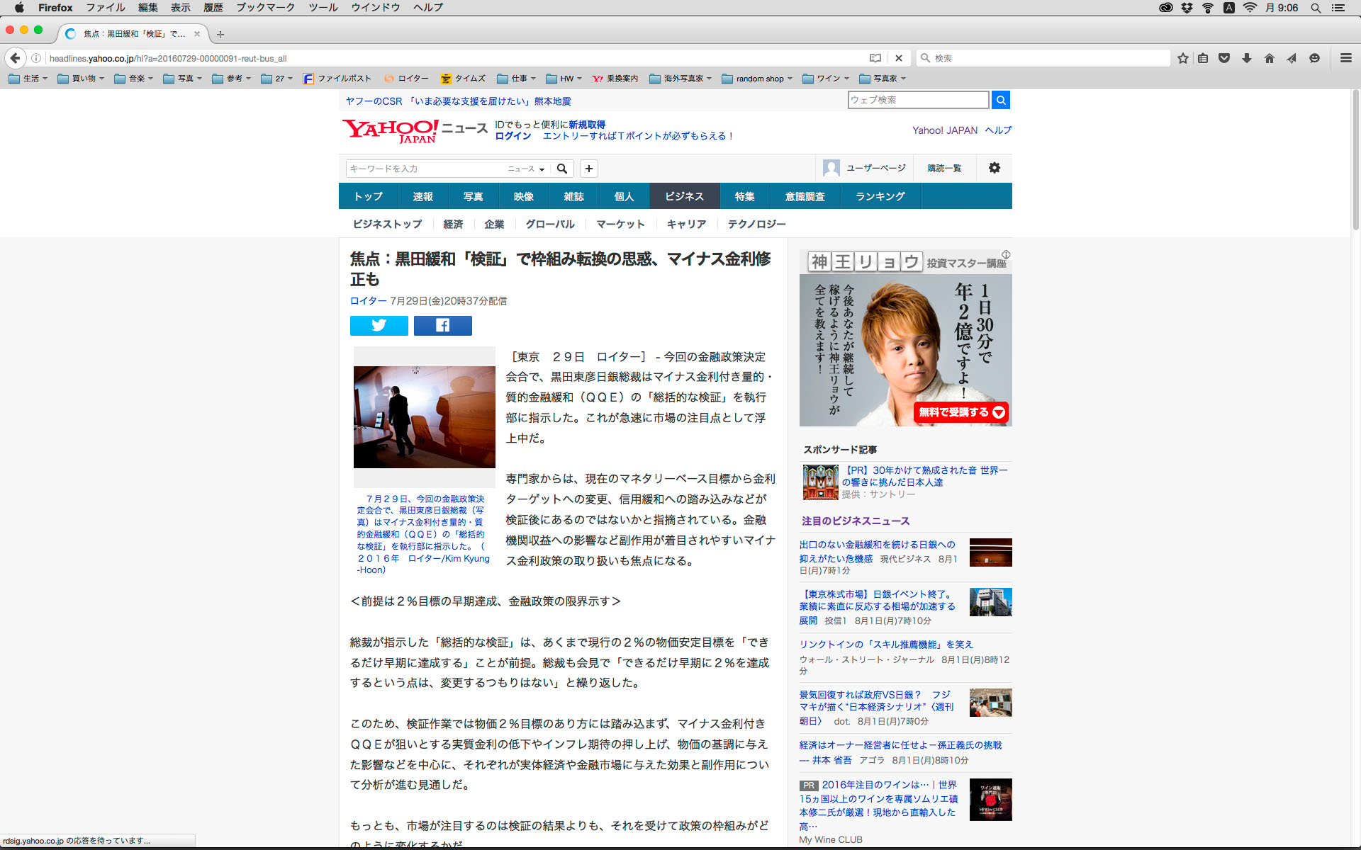This screenshot has height=850, width=1361.
Task: Toggle reader view icon in address bar
Action: 875,58
